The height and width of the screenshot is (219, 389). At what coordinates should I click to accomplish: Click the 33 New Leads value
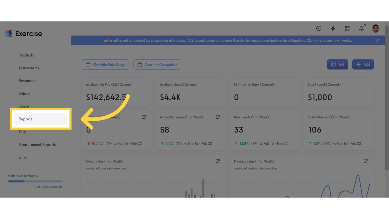[238, 130]
